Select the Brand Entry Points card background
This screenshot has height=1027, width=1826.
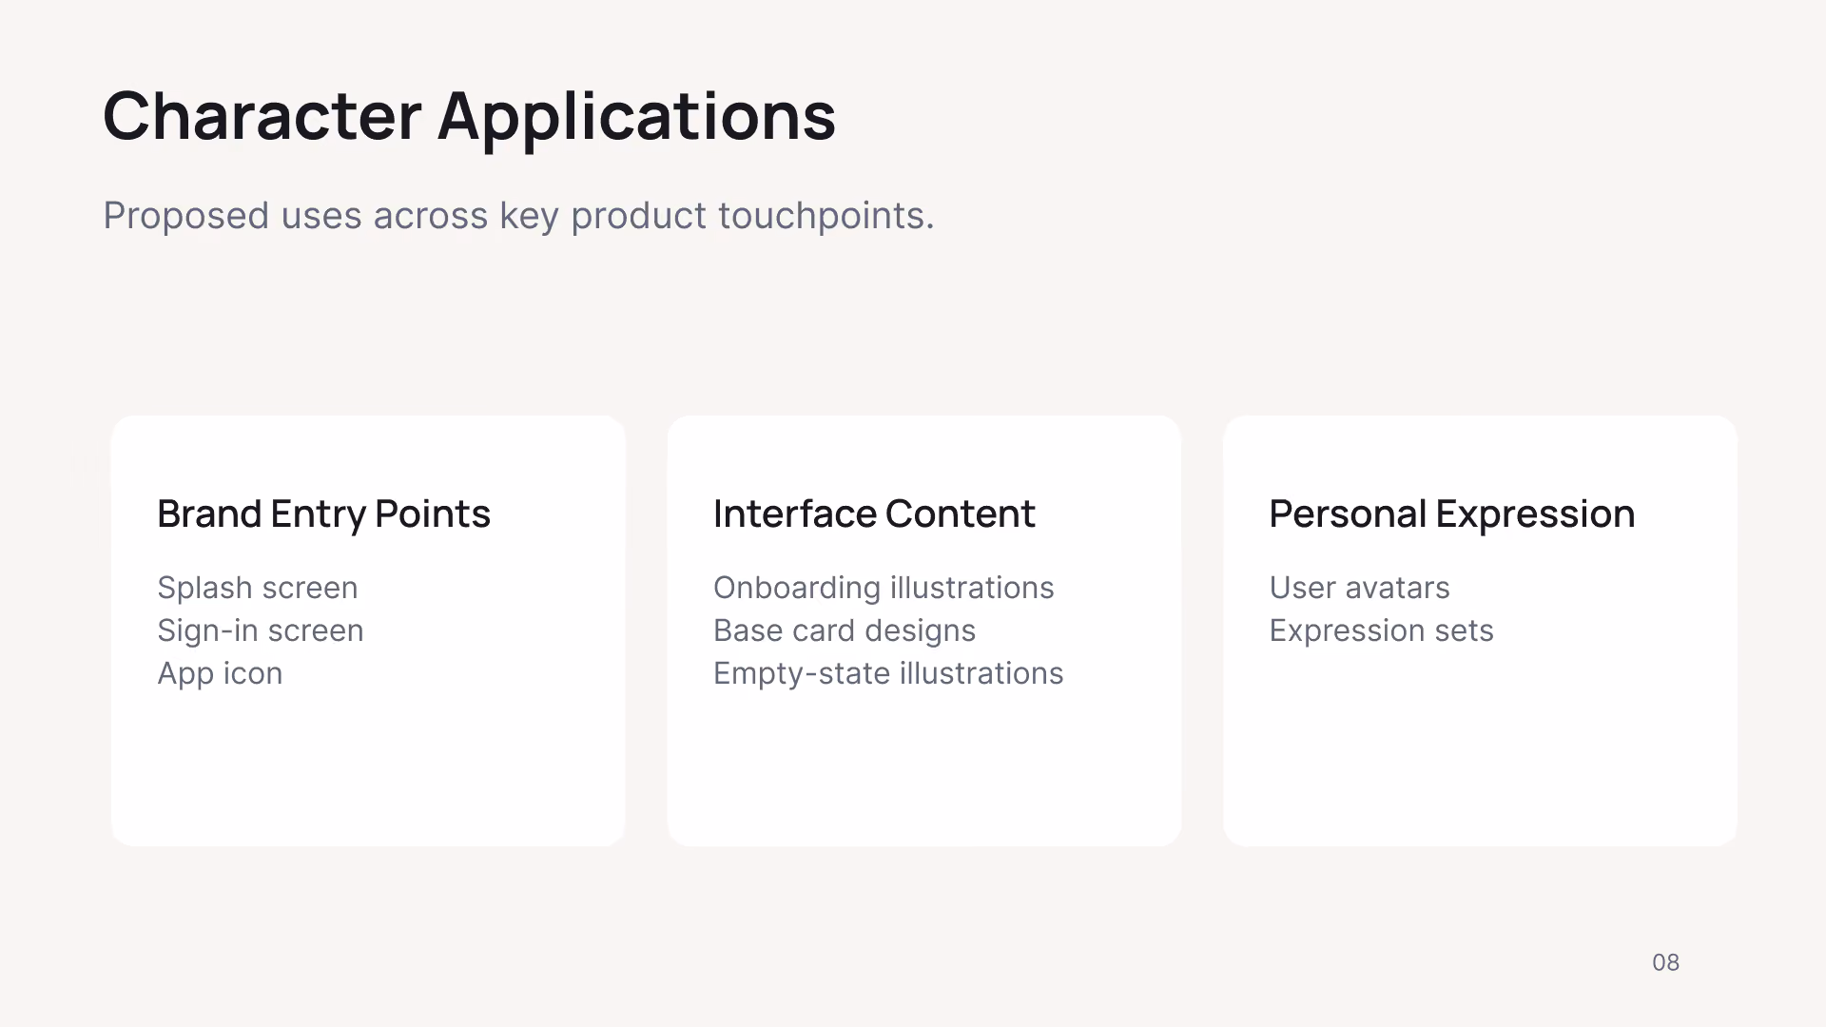[368, 770]
